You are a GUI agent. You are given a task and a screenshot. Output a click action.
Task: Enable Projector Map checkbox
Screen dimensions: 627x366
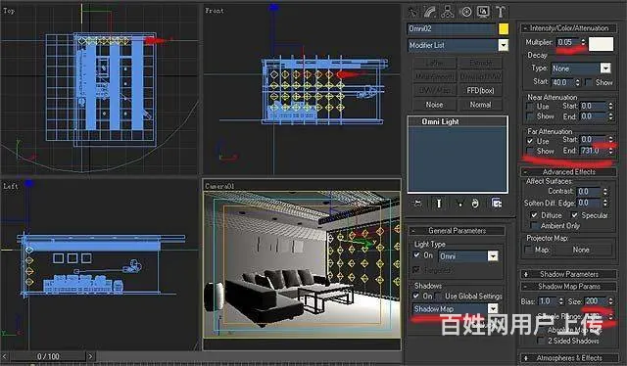pos(529,250)
